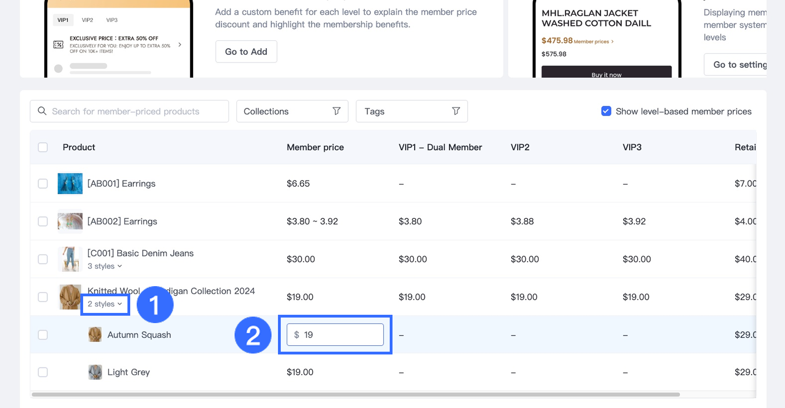Disable Show level-based member prices
Screen dimensions: 785x408
[x=606, y=111]
